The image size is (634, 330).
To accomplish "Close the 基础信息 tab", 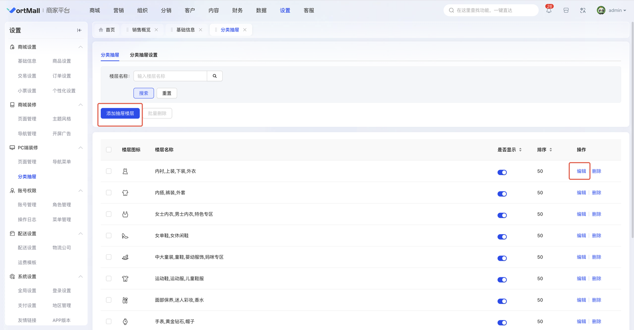I will pos(201,30).
